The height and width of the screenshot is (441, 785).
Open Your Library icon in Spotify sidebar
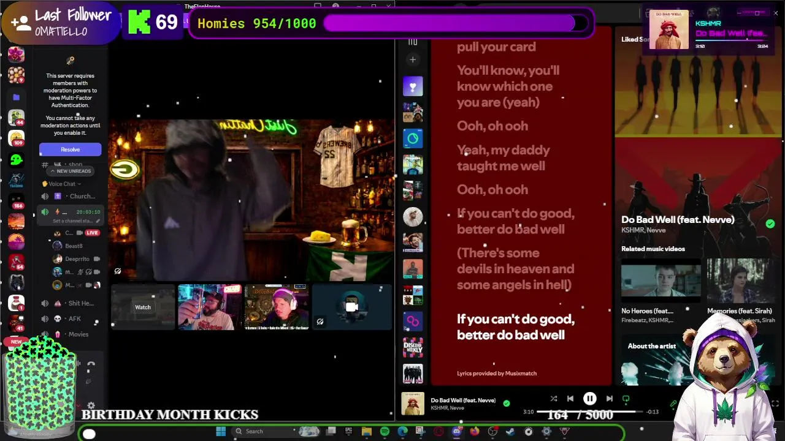point(413,42)
